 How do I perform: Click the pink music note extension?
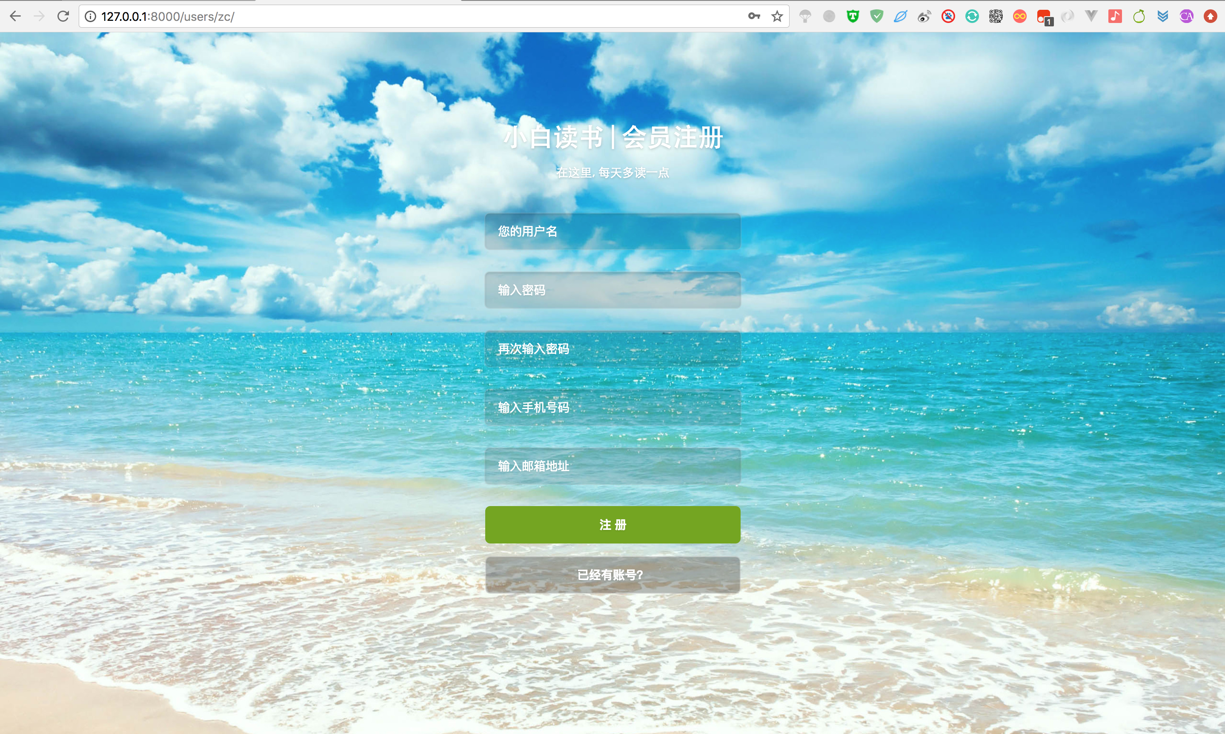1115,16
